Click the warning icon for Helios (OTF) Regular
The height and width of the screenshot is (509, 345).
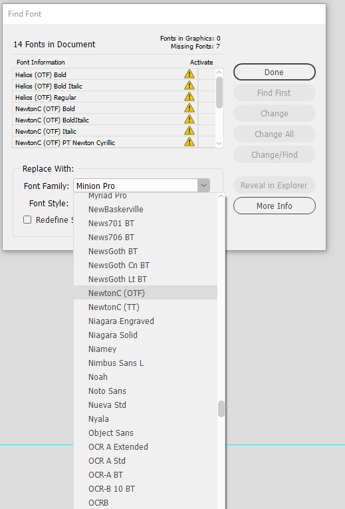point(189,96)
